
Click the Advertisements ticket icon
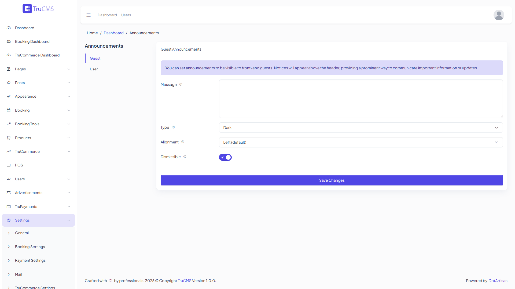pos(9,193)
